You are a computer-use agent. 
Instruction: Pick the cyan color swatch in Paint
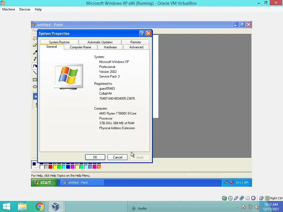point(64,167)
